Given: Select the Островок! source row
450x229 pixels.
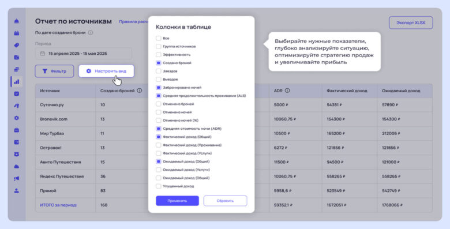Looking at the screenshot, I should (51, 148).
